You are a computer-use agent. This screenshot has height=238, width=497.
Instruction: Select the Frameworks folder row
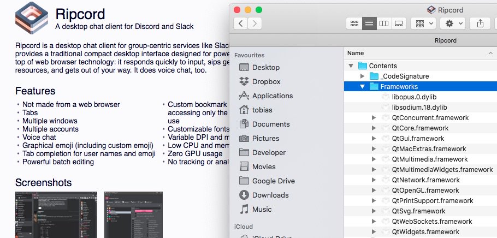click(x=421, y=86)
